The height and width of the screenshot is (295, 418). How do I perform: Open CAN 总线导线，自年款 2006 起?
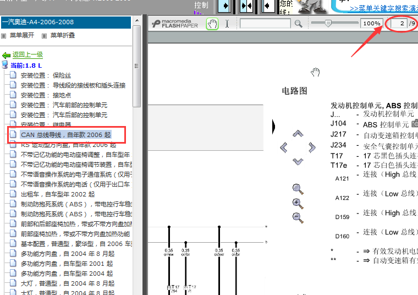[66, 135]
